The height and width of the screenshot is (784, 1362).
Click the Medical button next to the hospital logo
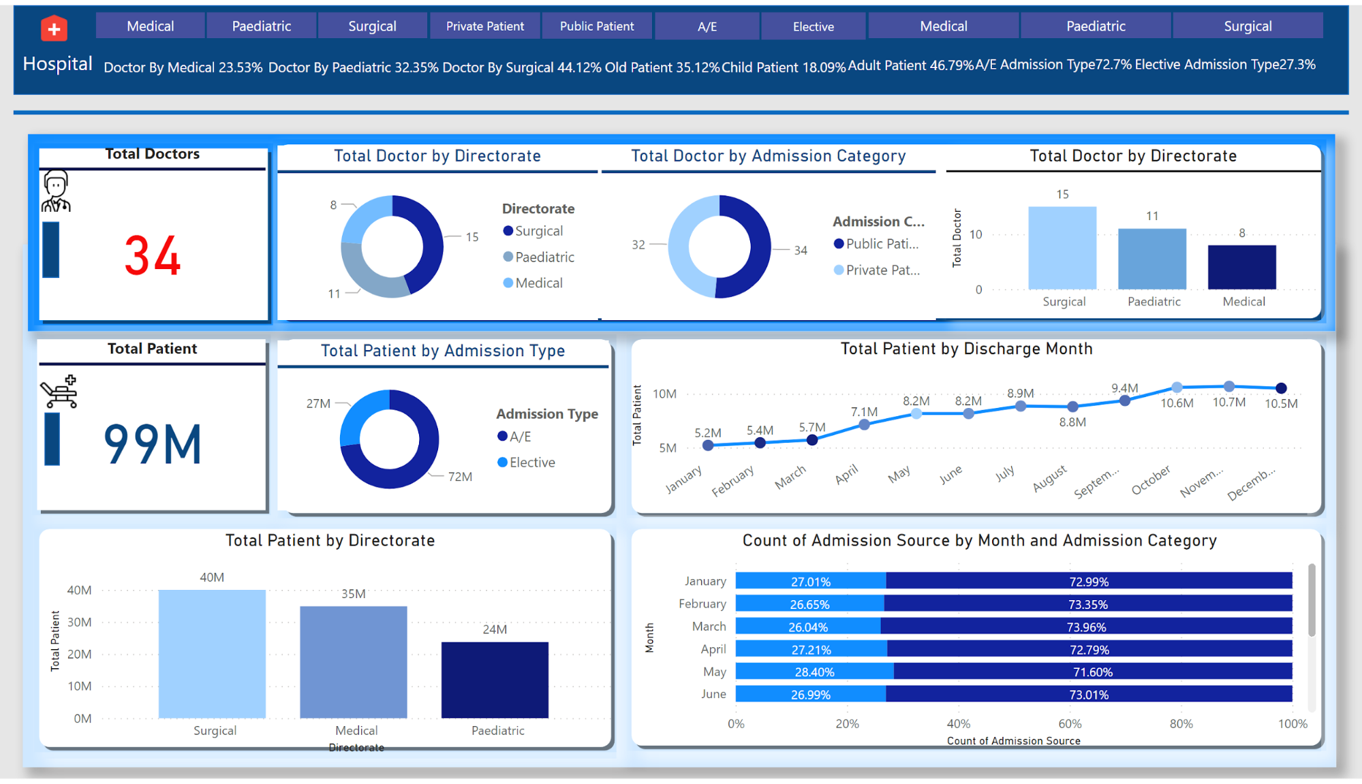pyautogui.click(x=150, y=26)
